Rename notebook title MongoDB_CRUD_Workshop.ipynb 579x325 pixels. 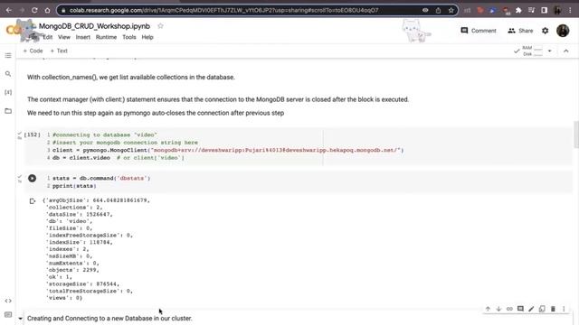94,26
